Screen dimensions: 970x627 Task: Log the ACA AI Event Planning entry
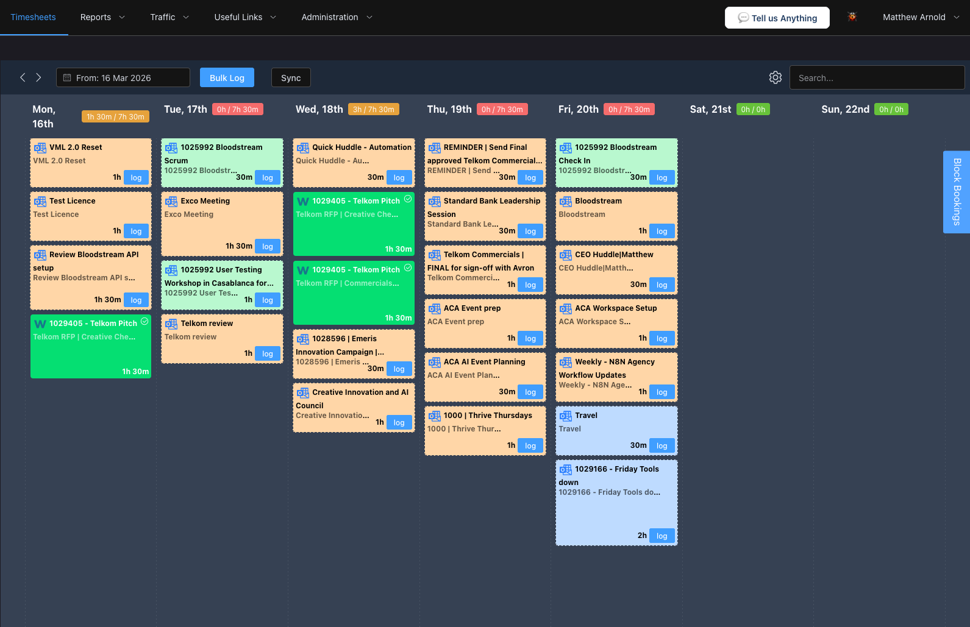click(530, 392)
